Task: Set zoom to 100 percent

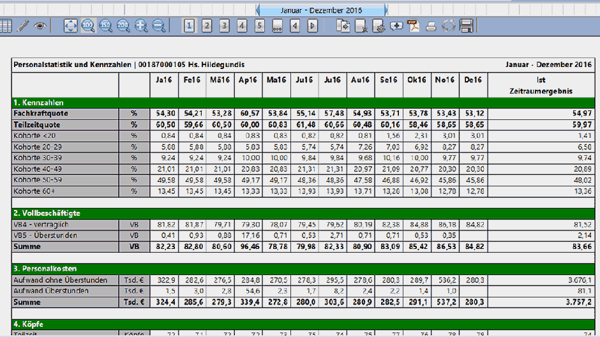Action: 88,26
